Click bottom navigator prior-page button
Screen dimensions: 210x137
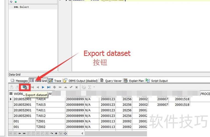[x=15, y=133]
